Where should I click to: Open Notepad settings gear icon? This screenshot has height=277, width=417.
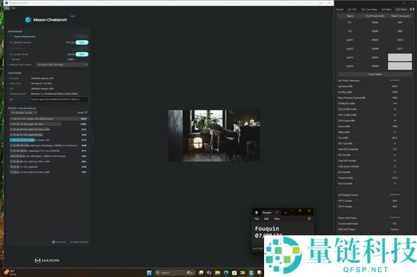pyautogui.click(x=309, y=219)
